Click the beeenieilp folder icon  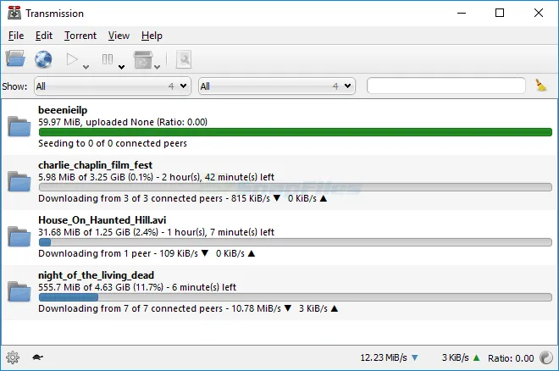tap(19, 126)
